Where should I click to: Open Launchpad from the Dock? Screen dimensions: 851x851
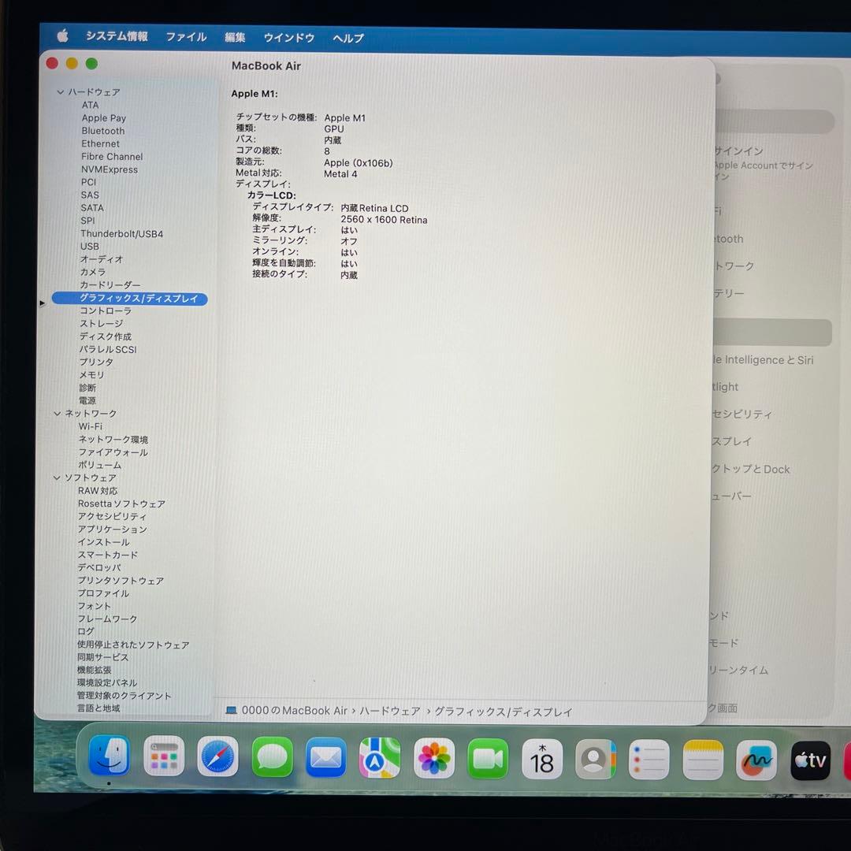[163, 759]
